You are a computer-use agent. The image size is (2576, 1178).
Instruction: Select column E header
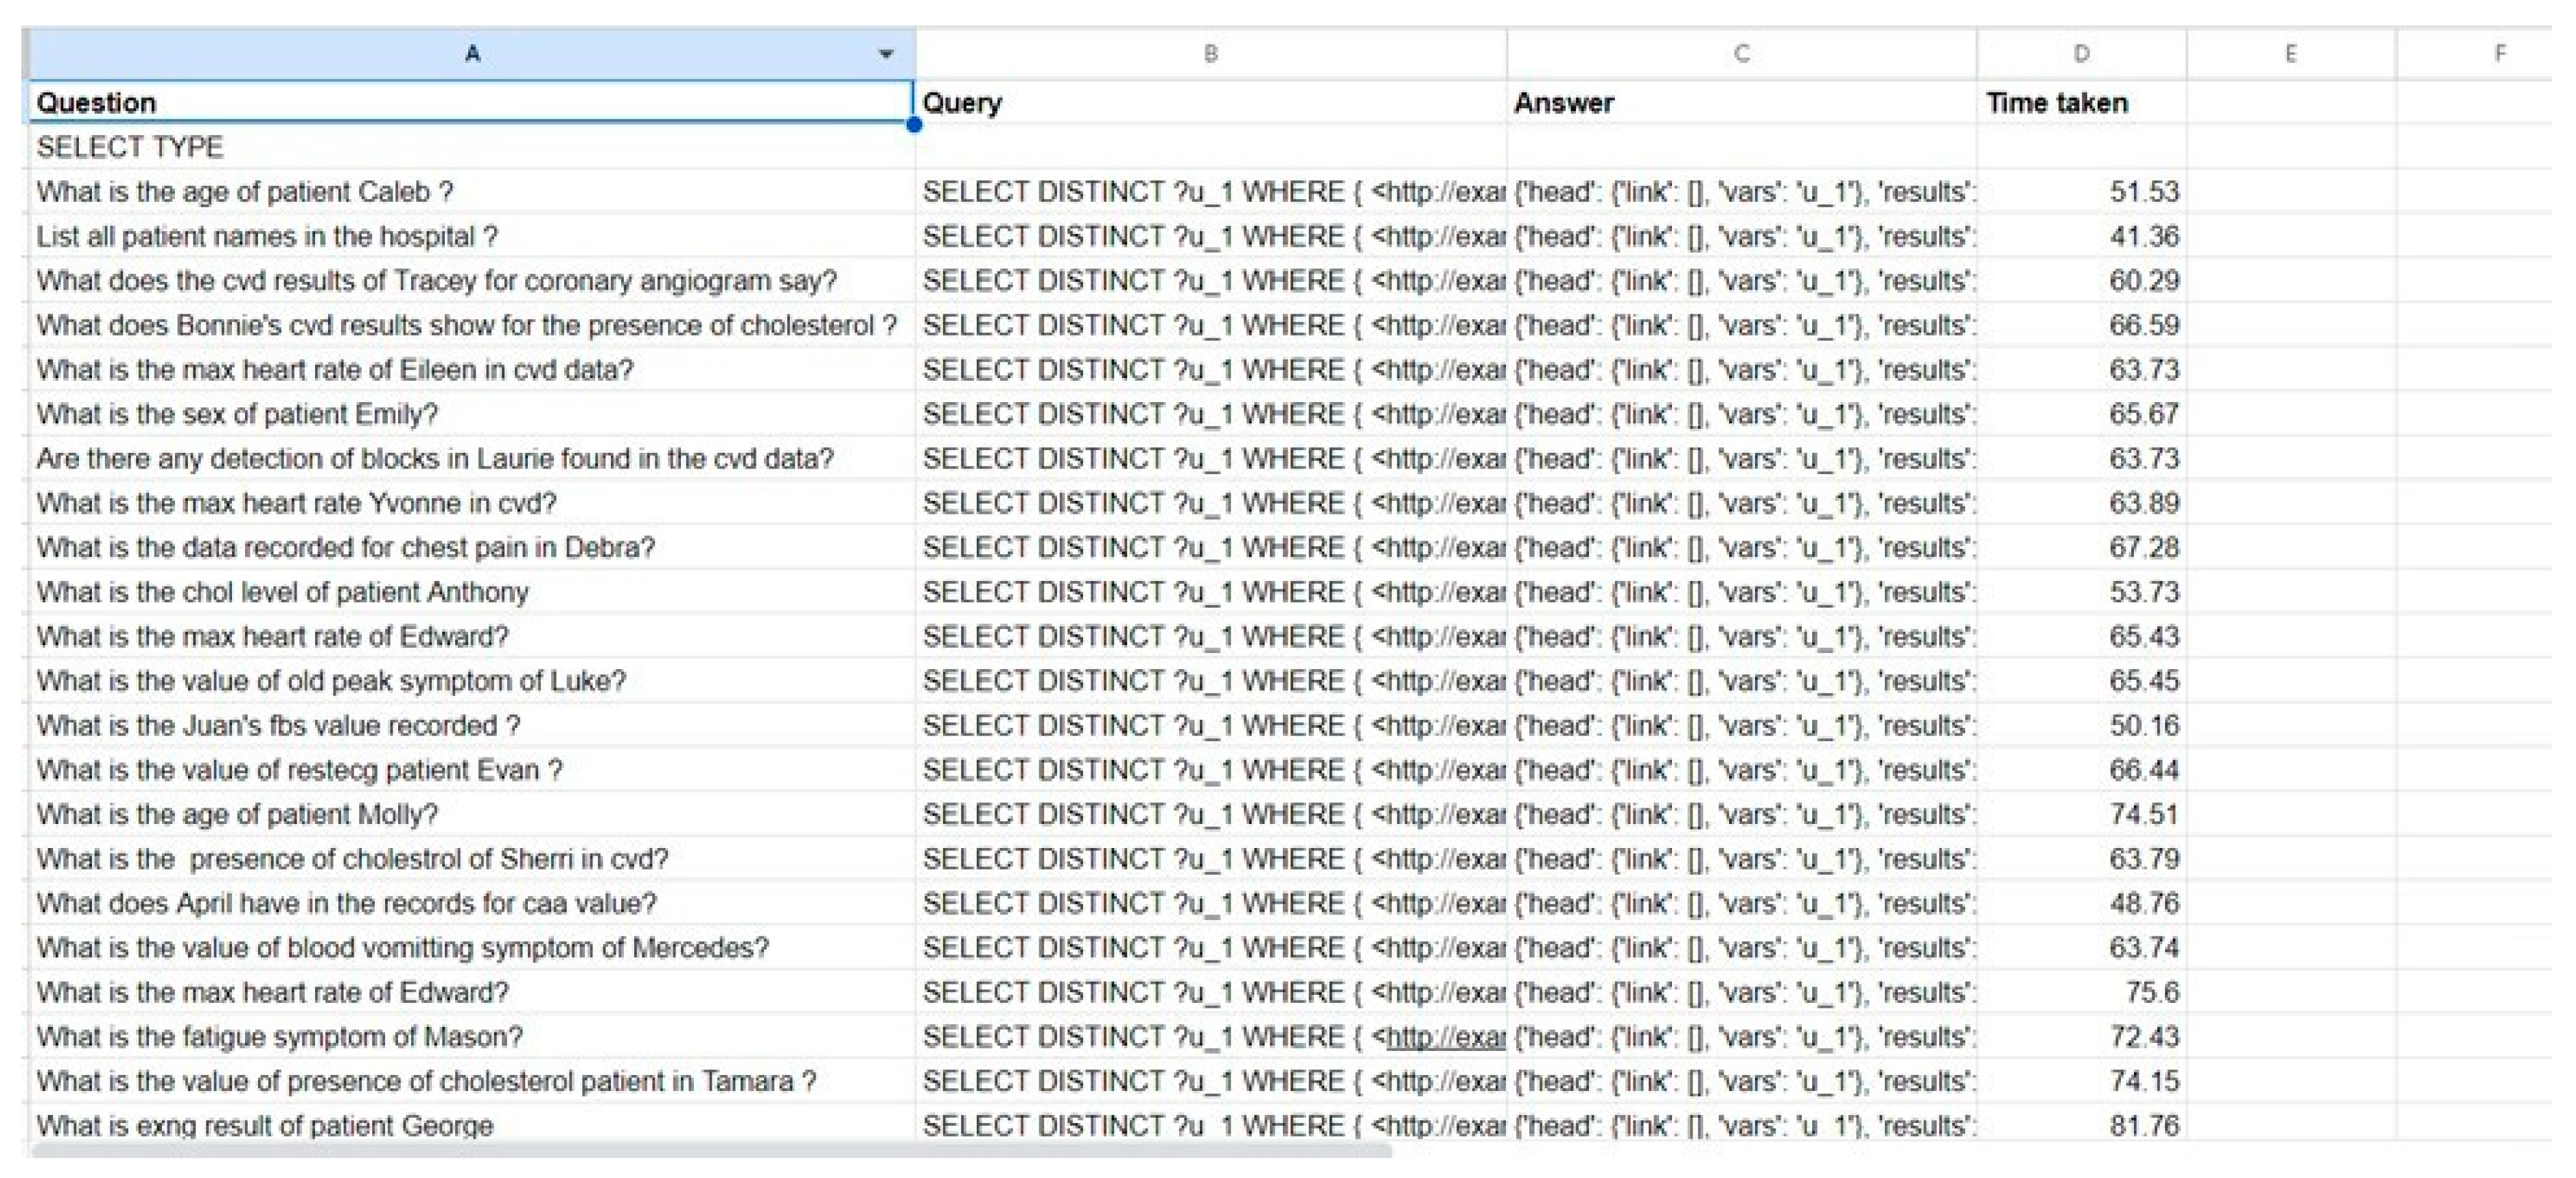coord(2290,54)
